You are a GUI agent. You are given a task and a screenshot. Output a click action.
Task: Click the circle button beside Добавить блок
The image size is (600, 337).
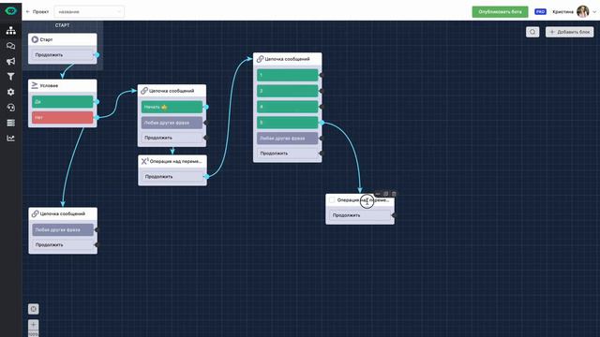pos(532,32)
